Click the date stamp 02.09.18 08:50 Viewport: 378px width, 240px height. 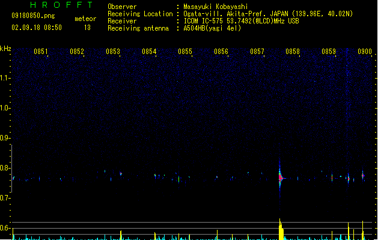[x=37, y=28]
